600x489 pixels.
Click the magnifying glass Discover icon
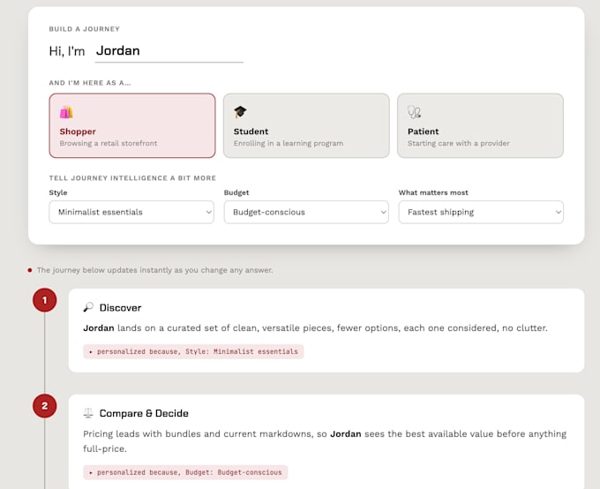coord(88,307)
